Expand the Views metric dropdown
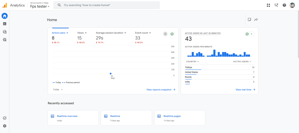Viewport: 299px width, 133px height. click(82, 33)
